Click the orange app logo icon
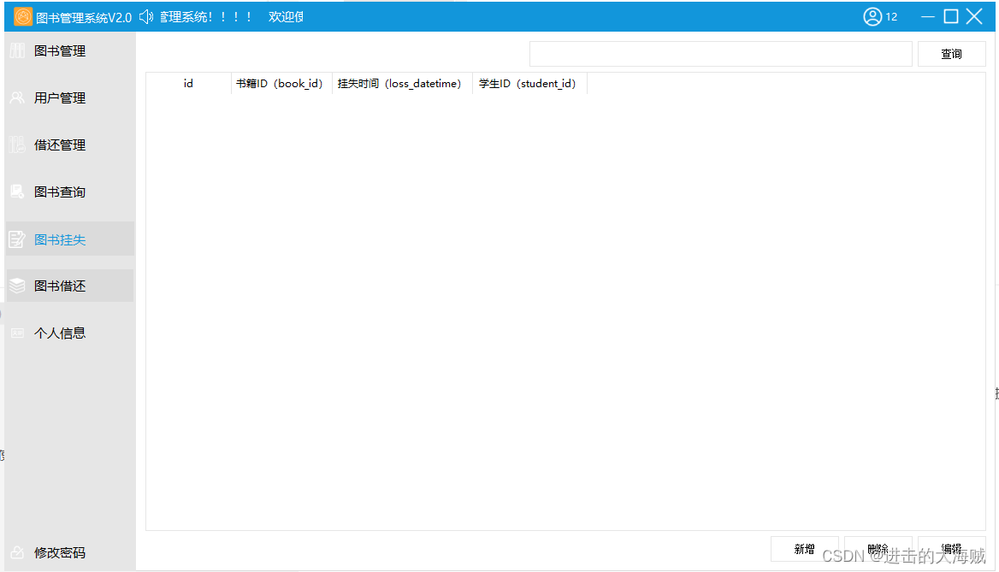Viewport: 999px width, 572px height. point(23,16)
